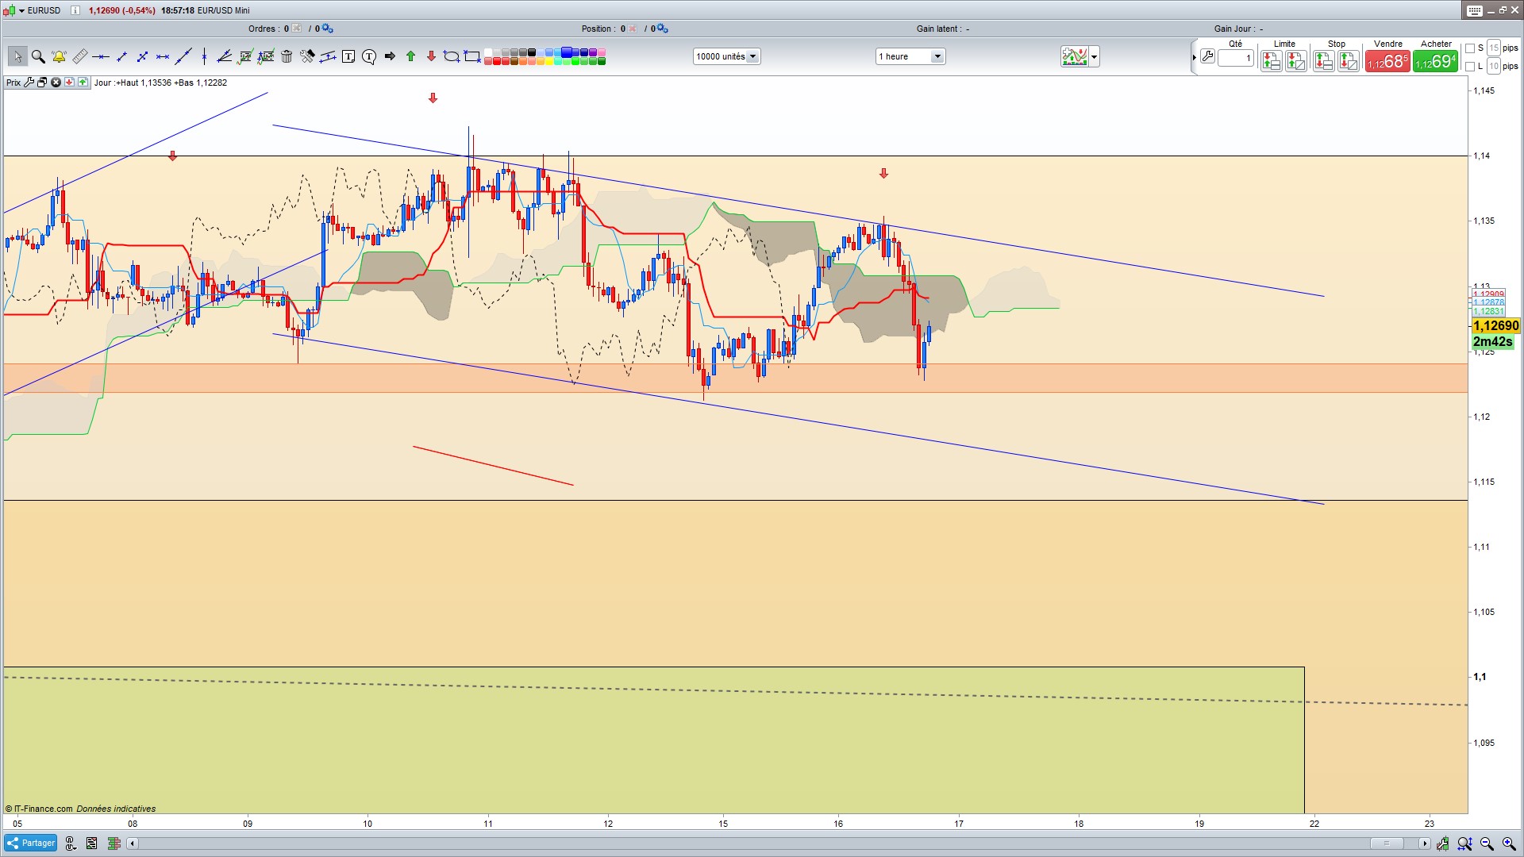Viewport: 1524px width, 857px height.
Task: Click the zoom out magnifier at bottom right
Action: [1487, 844]
